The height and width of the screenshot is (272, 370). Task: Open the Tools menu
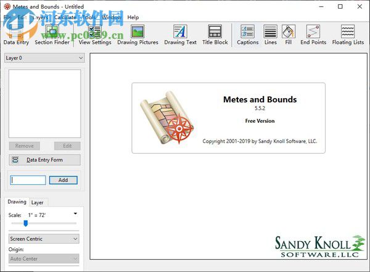click(x=89, y=17)
